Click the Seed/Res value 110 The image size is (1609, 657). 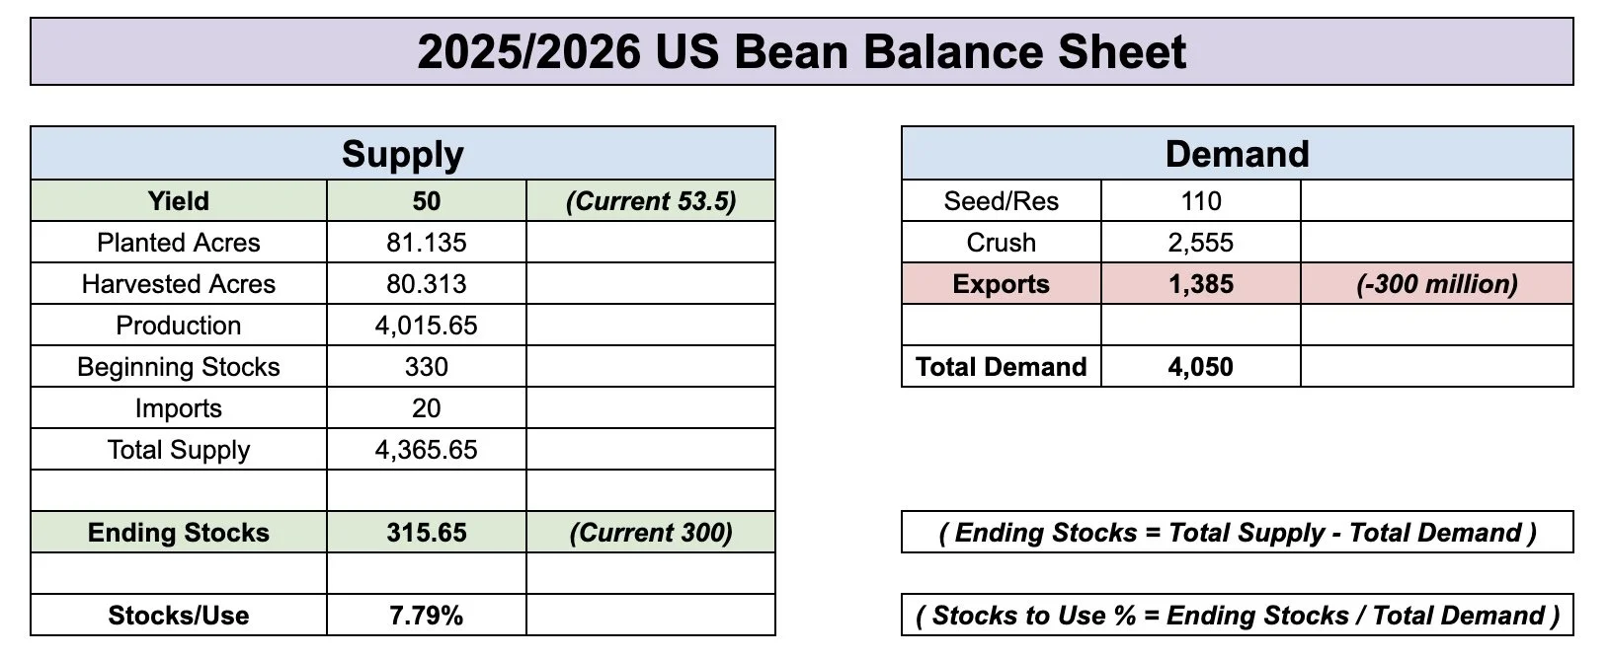pyautogui.click(x=1201, y=200)
